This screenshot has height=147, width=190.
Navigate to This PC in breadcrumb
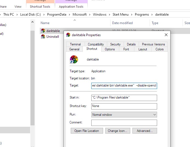[x=8, y=15]
